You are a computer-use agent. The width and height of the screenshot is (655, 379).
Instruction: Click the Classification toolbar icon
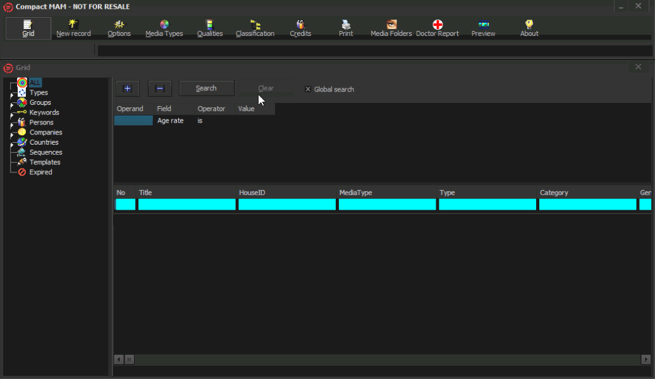(255, 28)
